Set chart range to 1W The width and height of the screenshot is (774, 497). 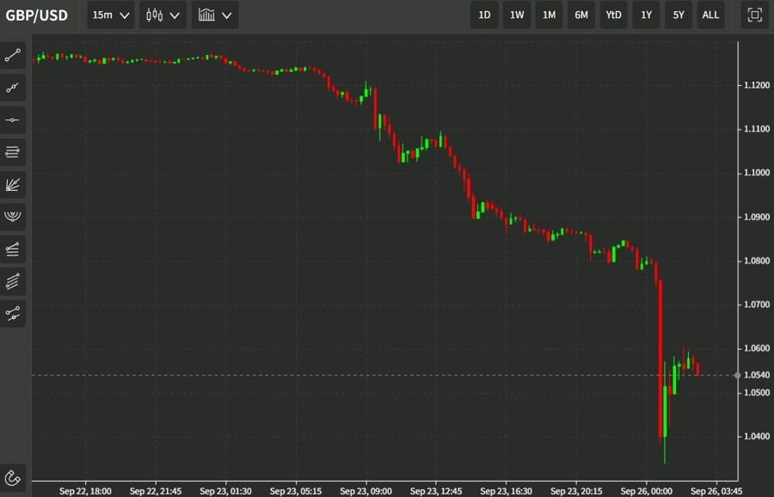point(517,15)
